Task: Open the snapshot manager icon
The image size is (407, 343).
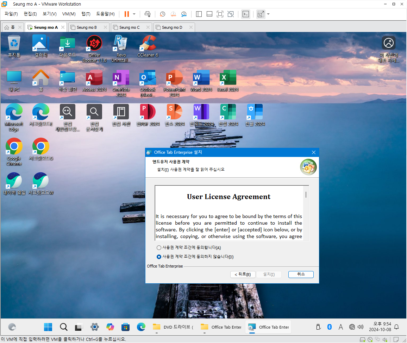Action: pos(184,14)
